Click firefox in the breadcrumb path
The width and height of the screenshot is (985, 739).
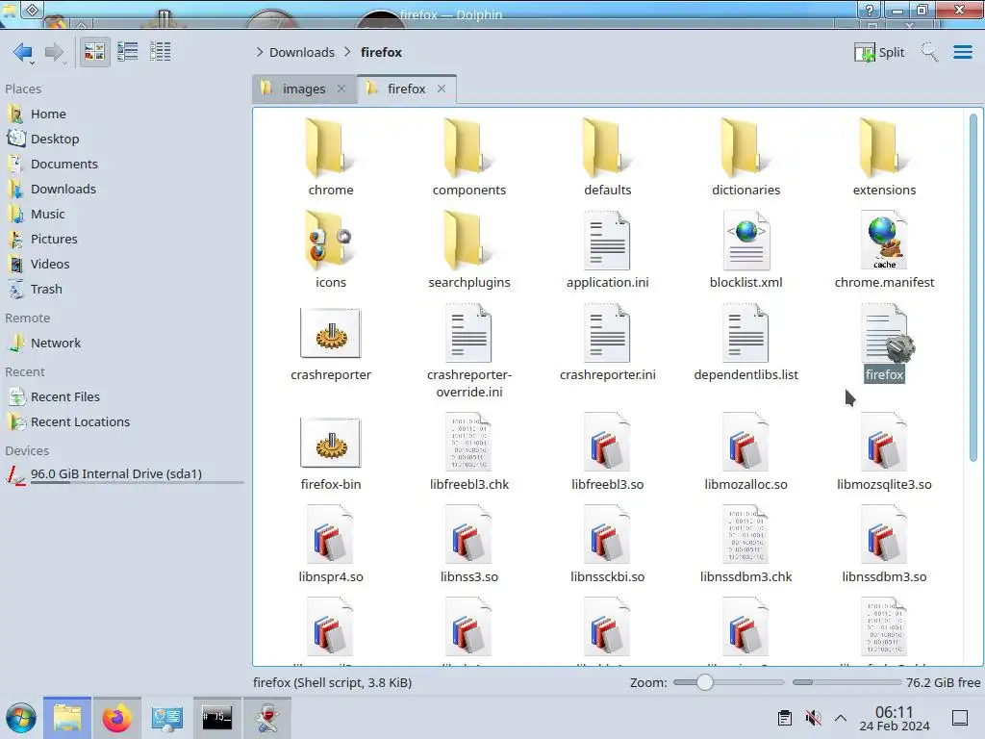pos(381,52)
